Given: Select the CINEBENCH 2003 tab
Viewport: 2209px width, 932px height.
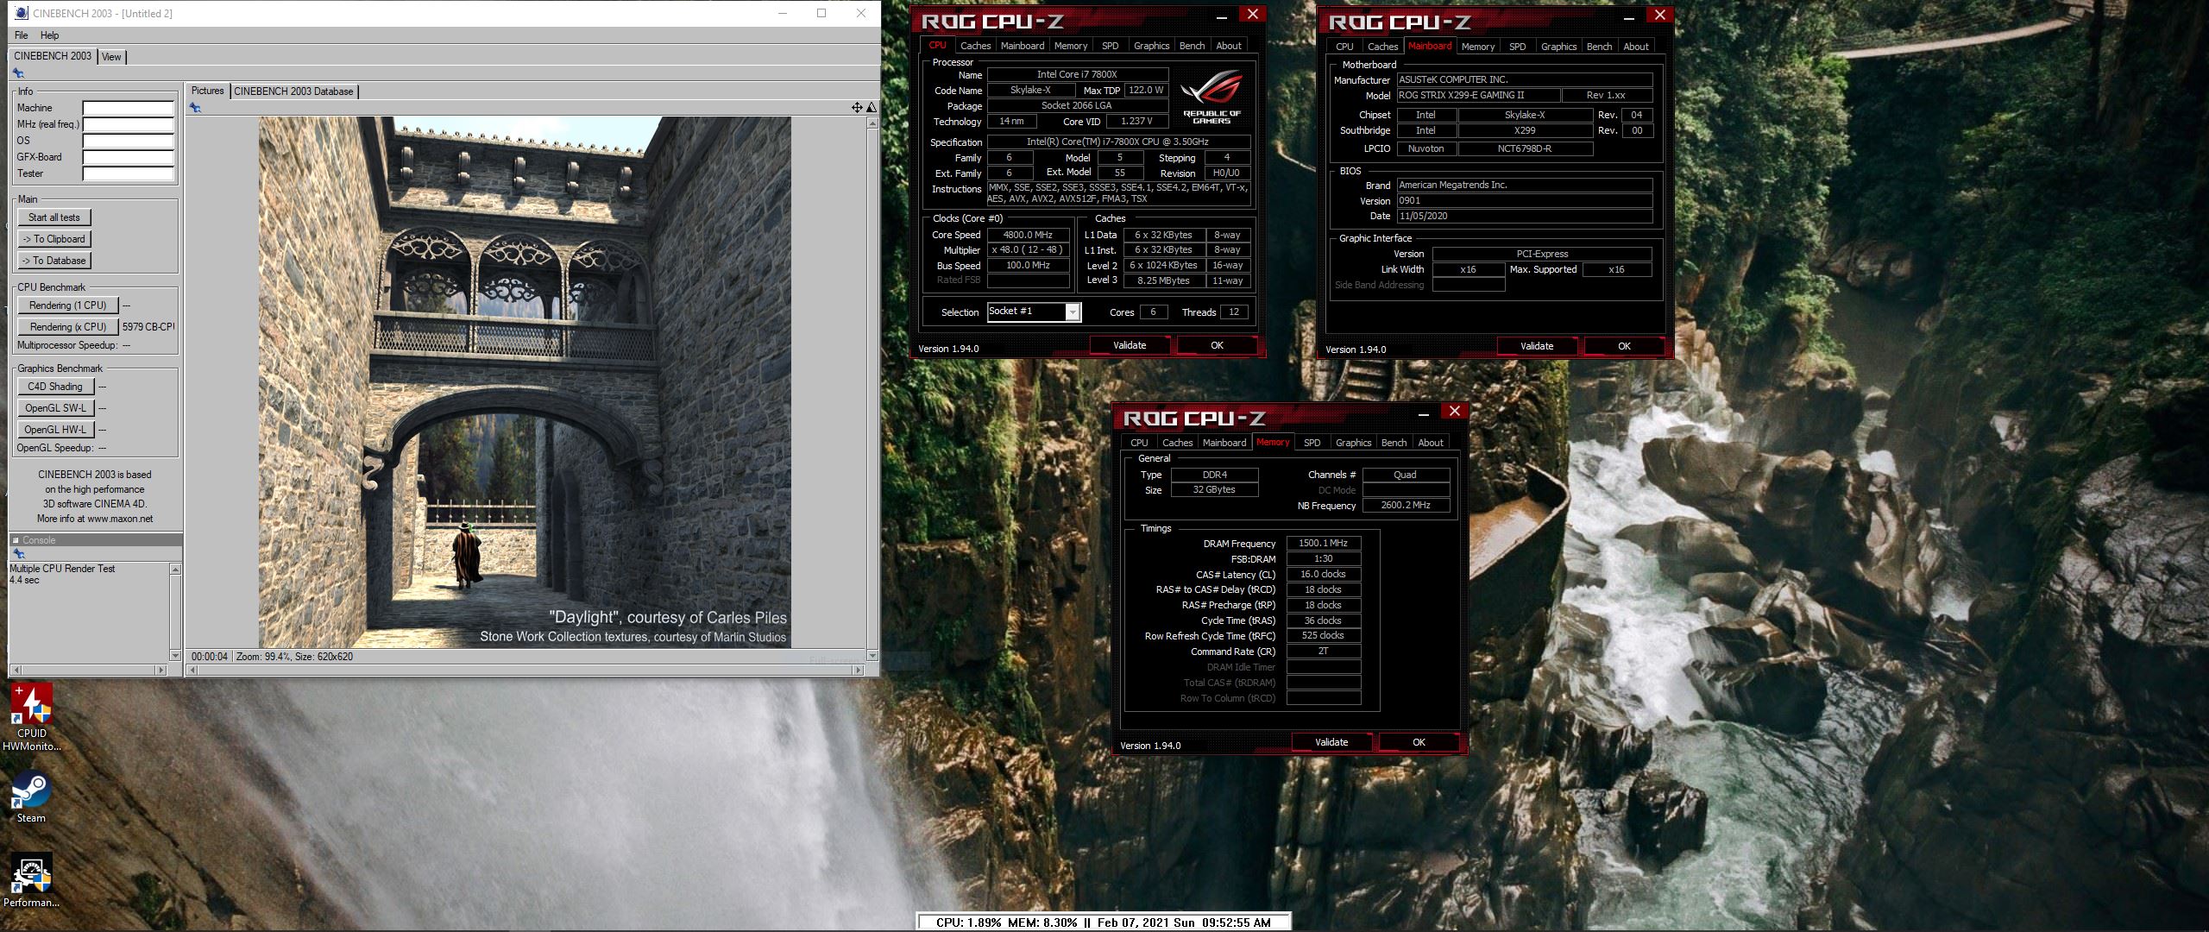Looking at the screenshot, I should click(x=53, y=56).
